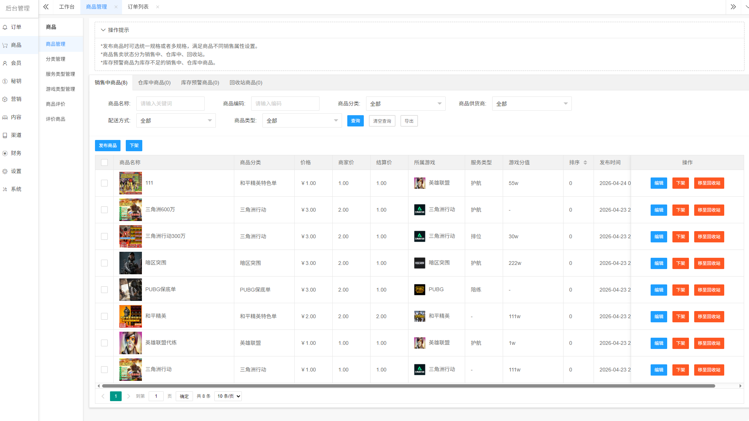The height and width of the screenshot is (421, 749).
Task: Click the bell icon beside 订单
Action: [5, 27]
